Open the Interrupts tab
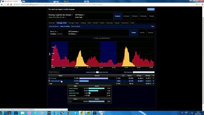This screenshot has width=204, height=115. click(x=110, y=23)
